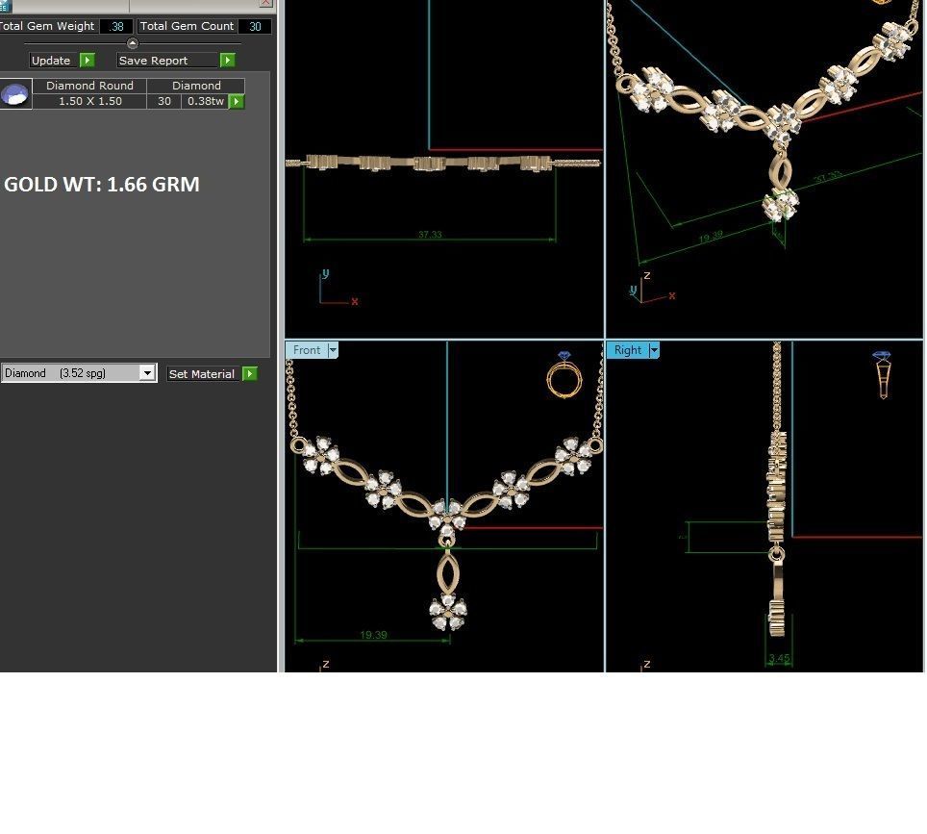Click the Diamond Round cell
The width and height of the screenshot is (927, 834).
[x=89, y=86]
